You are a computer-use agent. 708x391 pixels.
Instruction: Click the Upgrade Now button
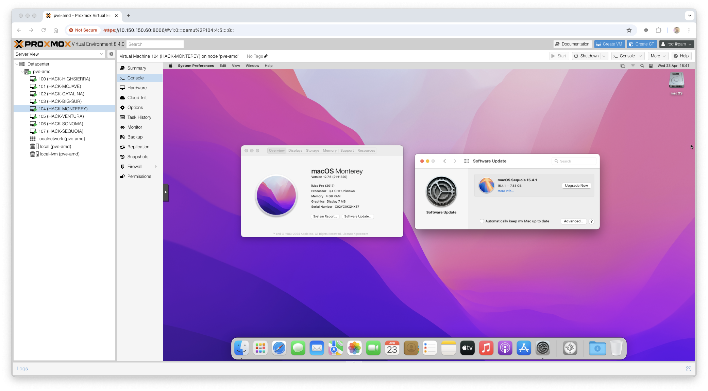576,186
